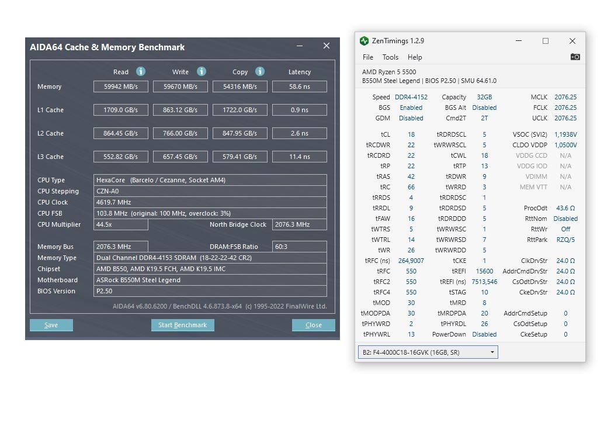Click tRFC (ns) value 264,9007
This screenshot has width=604, height=433.
(x=411, y=261)
